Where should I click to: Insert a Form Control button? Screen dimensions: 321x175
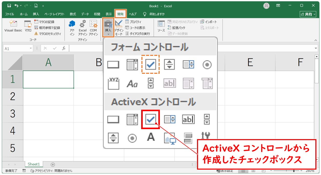pyautogui.click(x=113, y=65)
